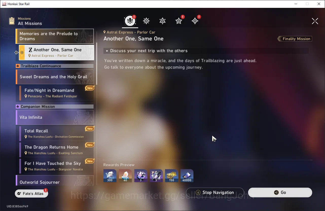Inspect the first purple reward with 3

[x=141, y=176]
